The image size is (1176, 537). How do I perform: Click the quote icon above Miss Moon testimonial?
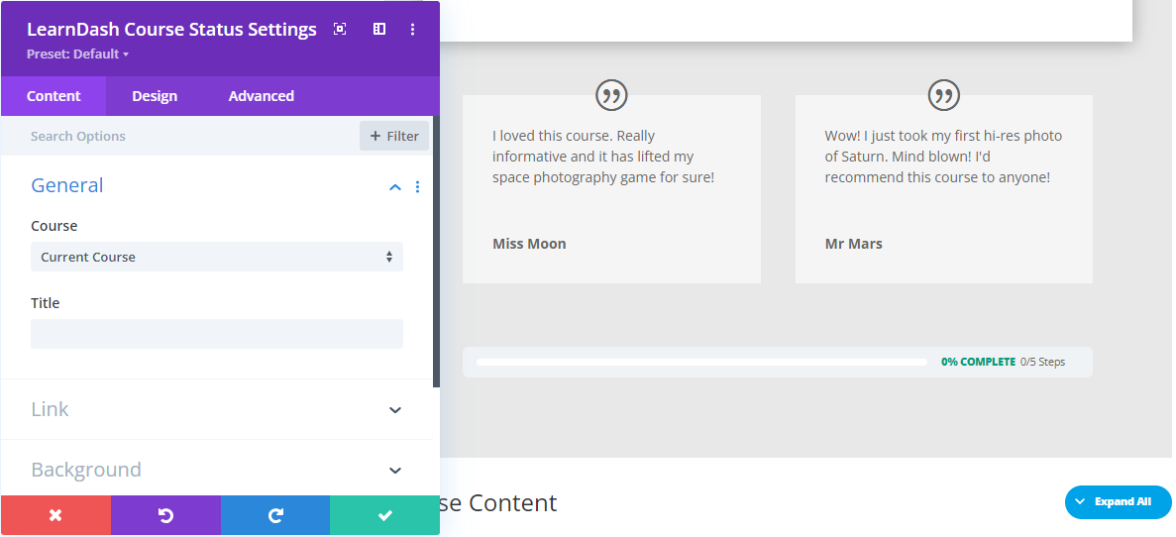click(x=611, y=95)
